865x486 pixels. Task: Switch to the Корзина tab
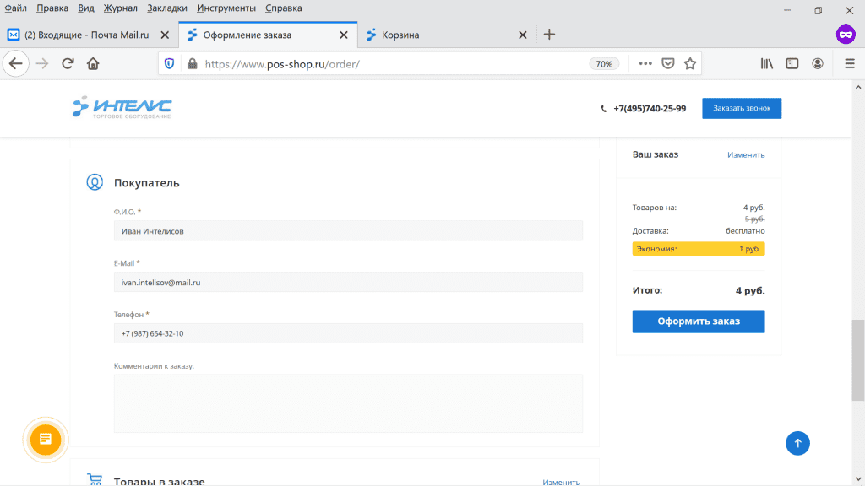[439, 35]
